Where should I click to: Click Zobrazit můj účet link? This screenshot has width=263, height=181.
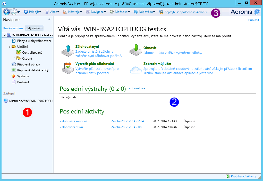pyautogui.click(x=157, y=64)
